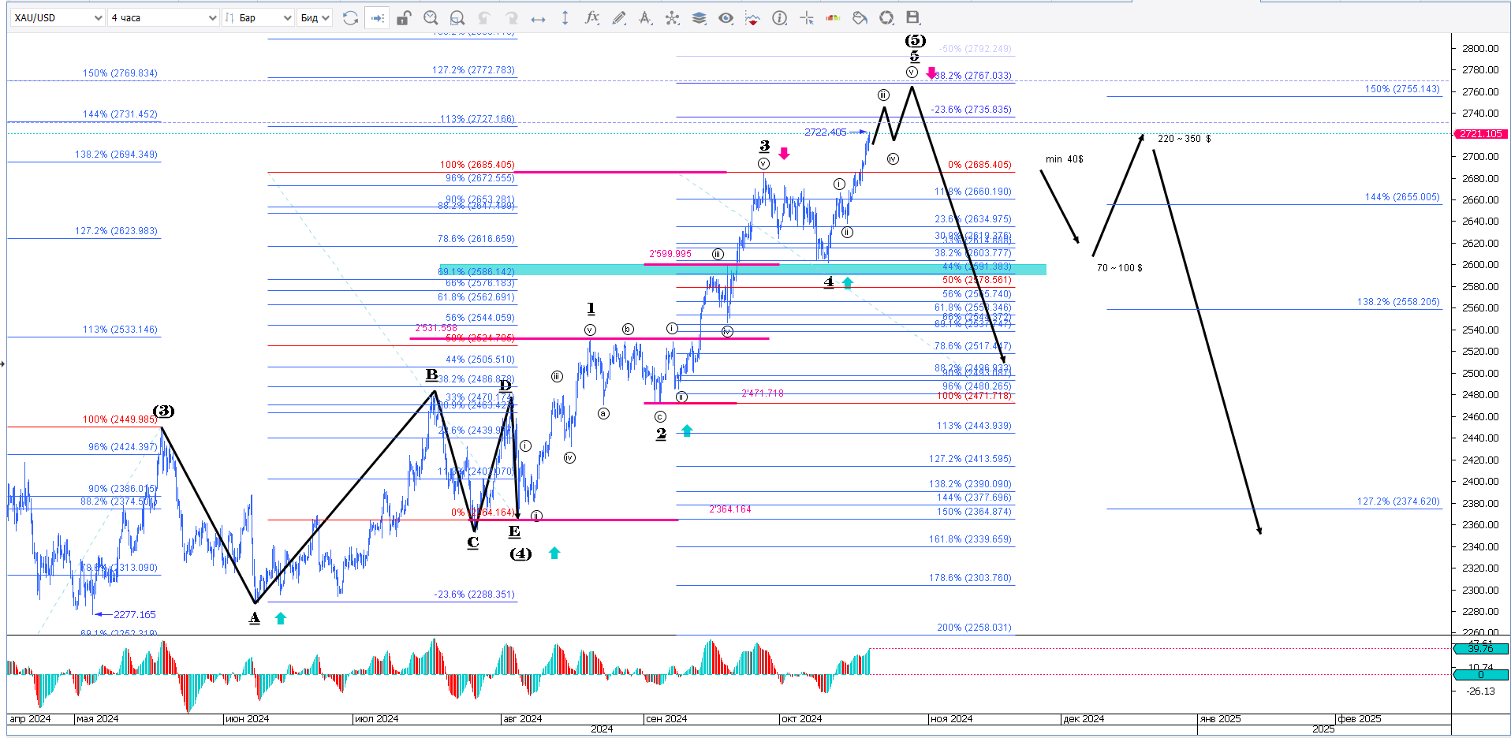Click the min 40$ annotation text
This screenshot has height=738, width=1511.
point(1065,159)
